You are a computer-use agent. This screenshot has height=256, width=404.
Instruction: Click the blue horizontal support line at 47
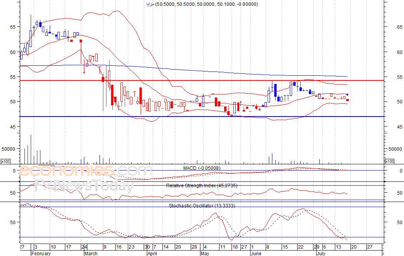pos(202,117)
